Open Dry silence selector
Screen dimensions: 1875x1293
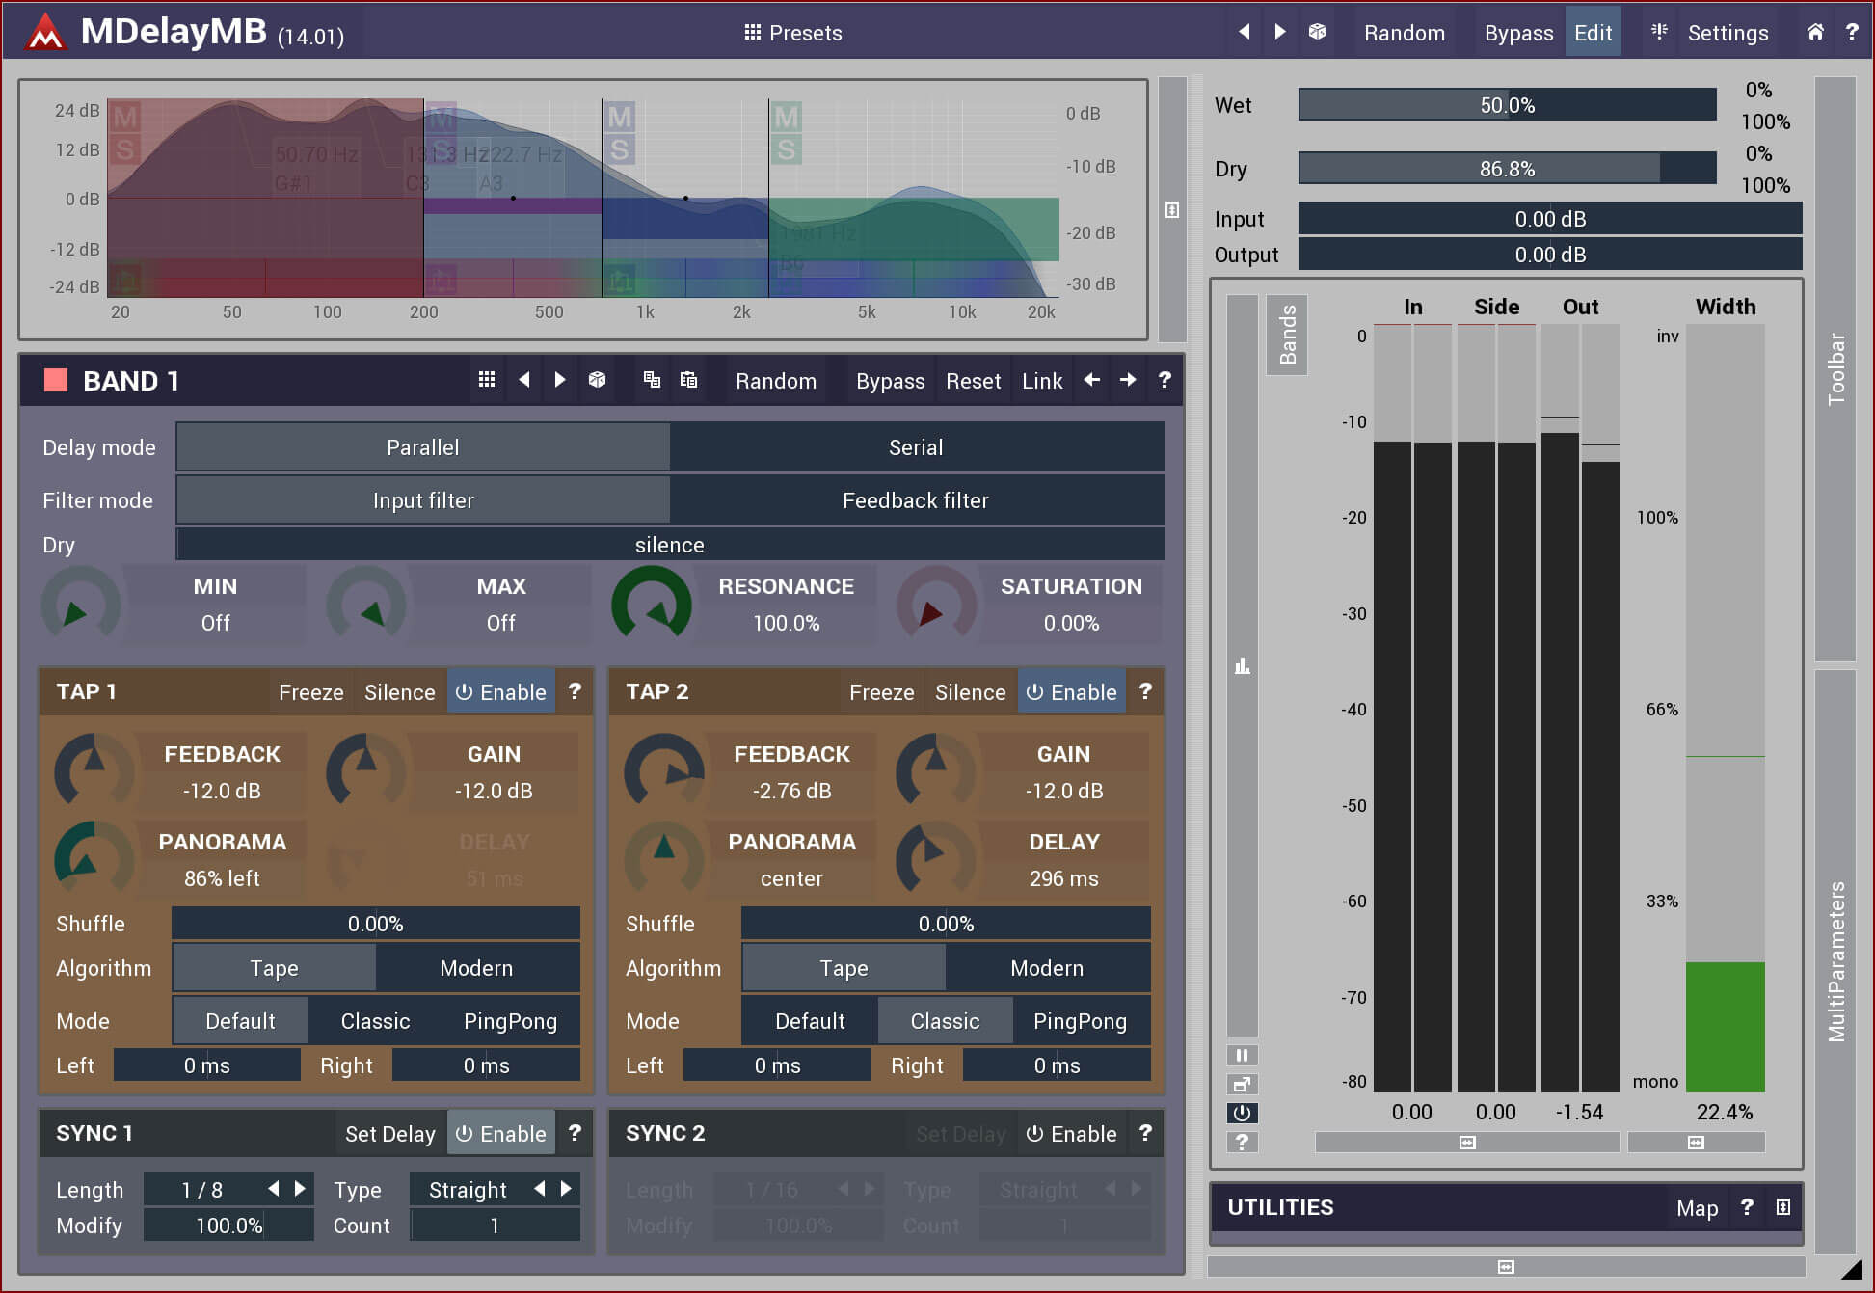[670, 545]
